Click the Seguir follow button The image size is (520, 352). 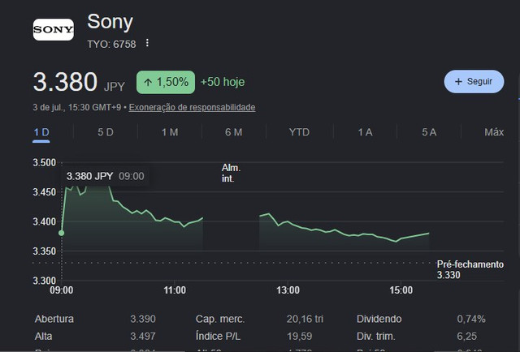pyautogui.click(x=474, y=81)
